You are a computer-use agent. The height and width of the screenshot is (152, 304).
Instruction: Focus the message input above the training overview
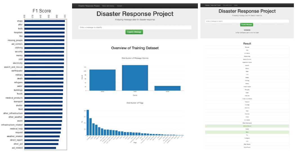pos(135,27)
